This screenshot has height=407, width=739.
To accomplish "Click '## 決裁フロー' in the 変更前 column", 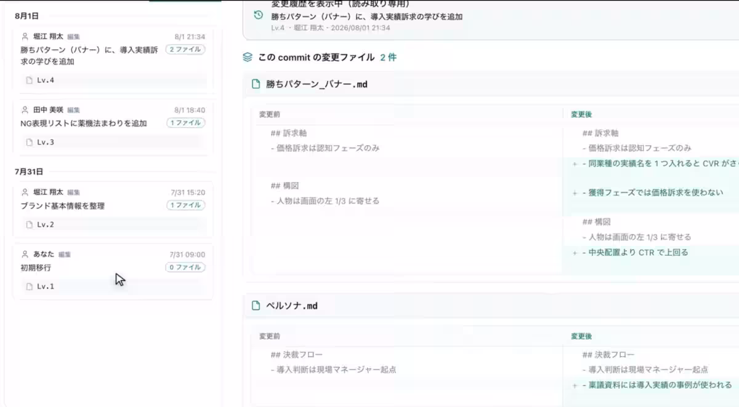I will 296,355.
